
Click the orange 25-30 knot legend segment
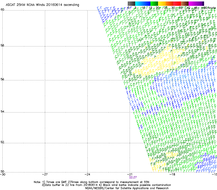point(169,4)
